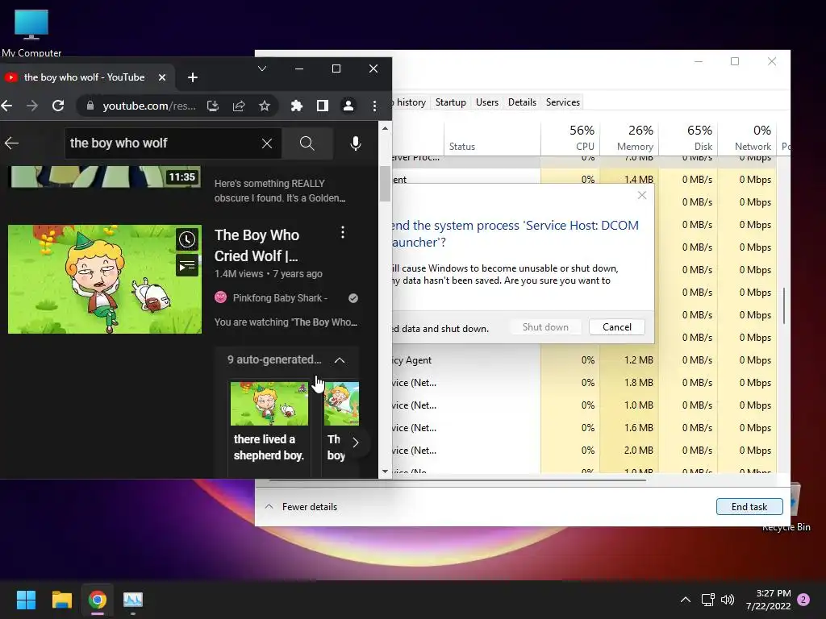This screenshot has width=826, height=619.
Task: Open The Boy Who Cried Wolf video title
Action: (257, 245)
